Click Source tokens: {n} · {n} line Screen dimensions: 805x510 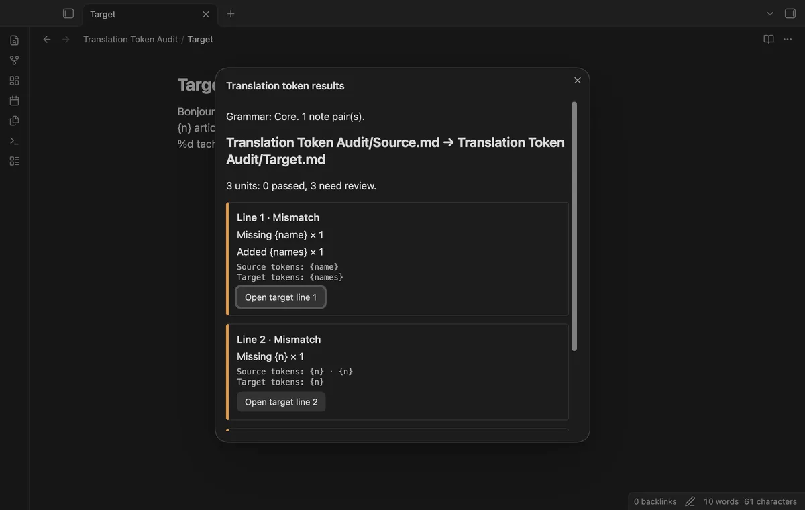tap(294, 372)
